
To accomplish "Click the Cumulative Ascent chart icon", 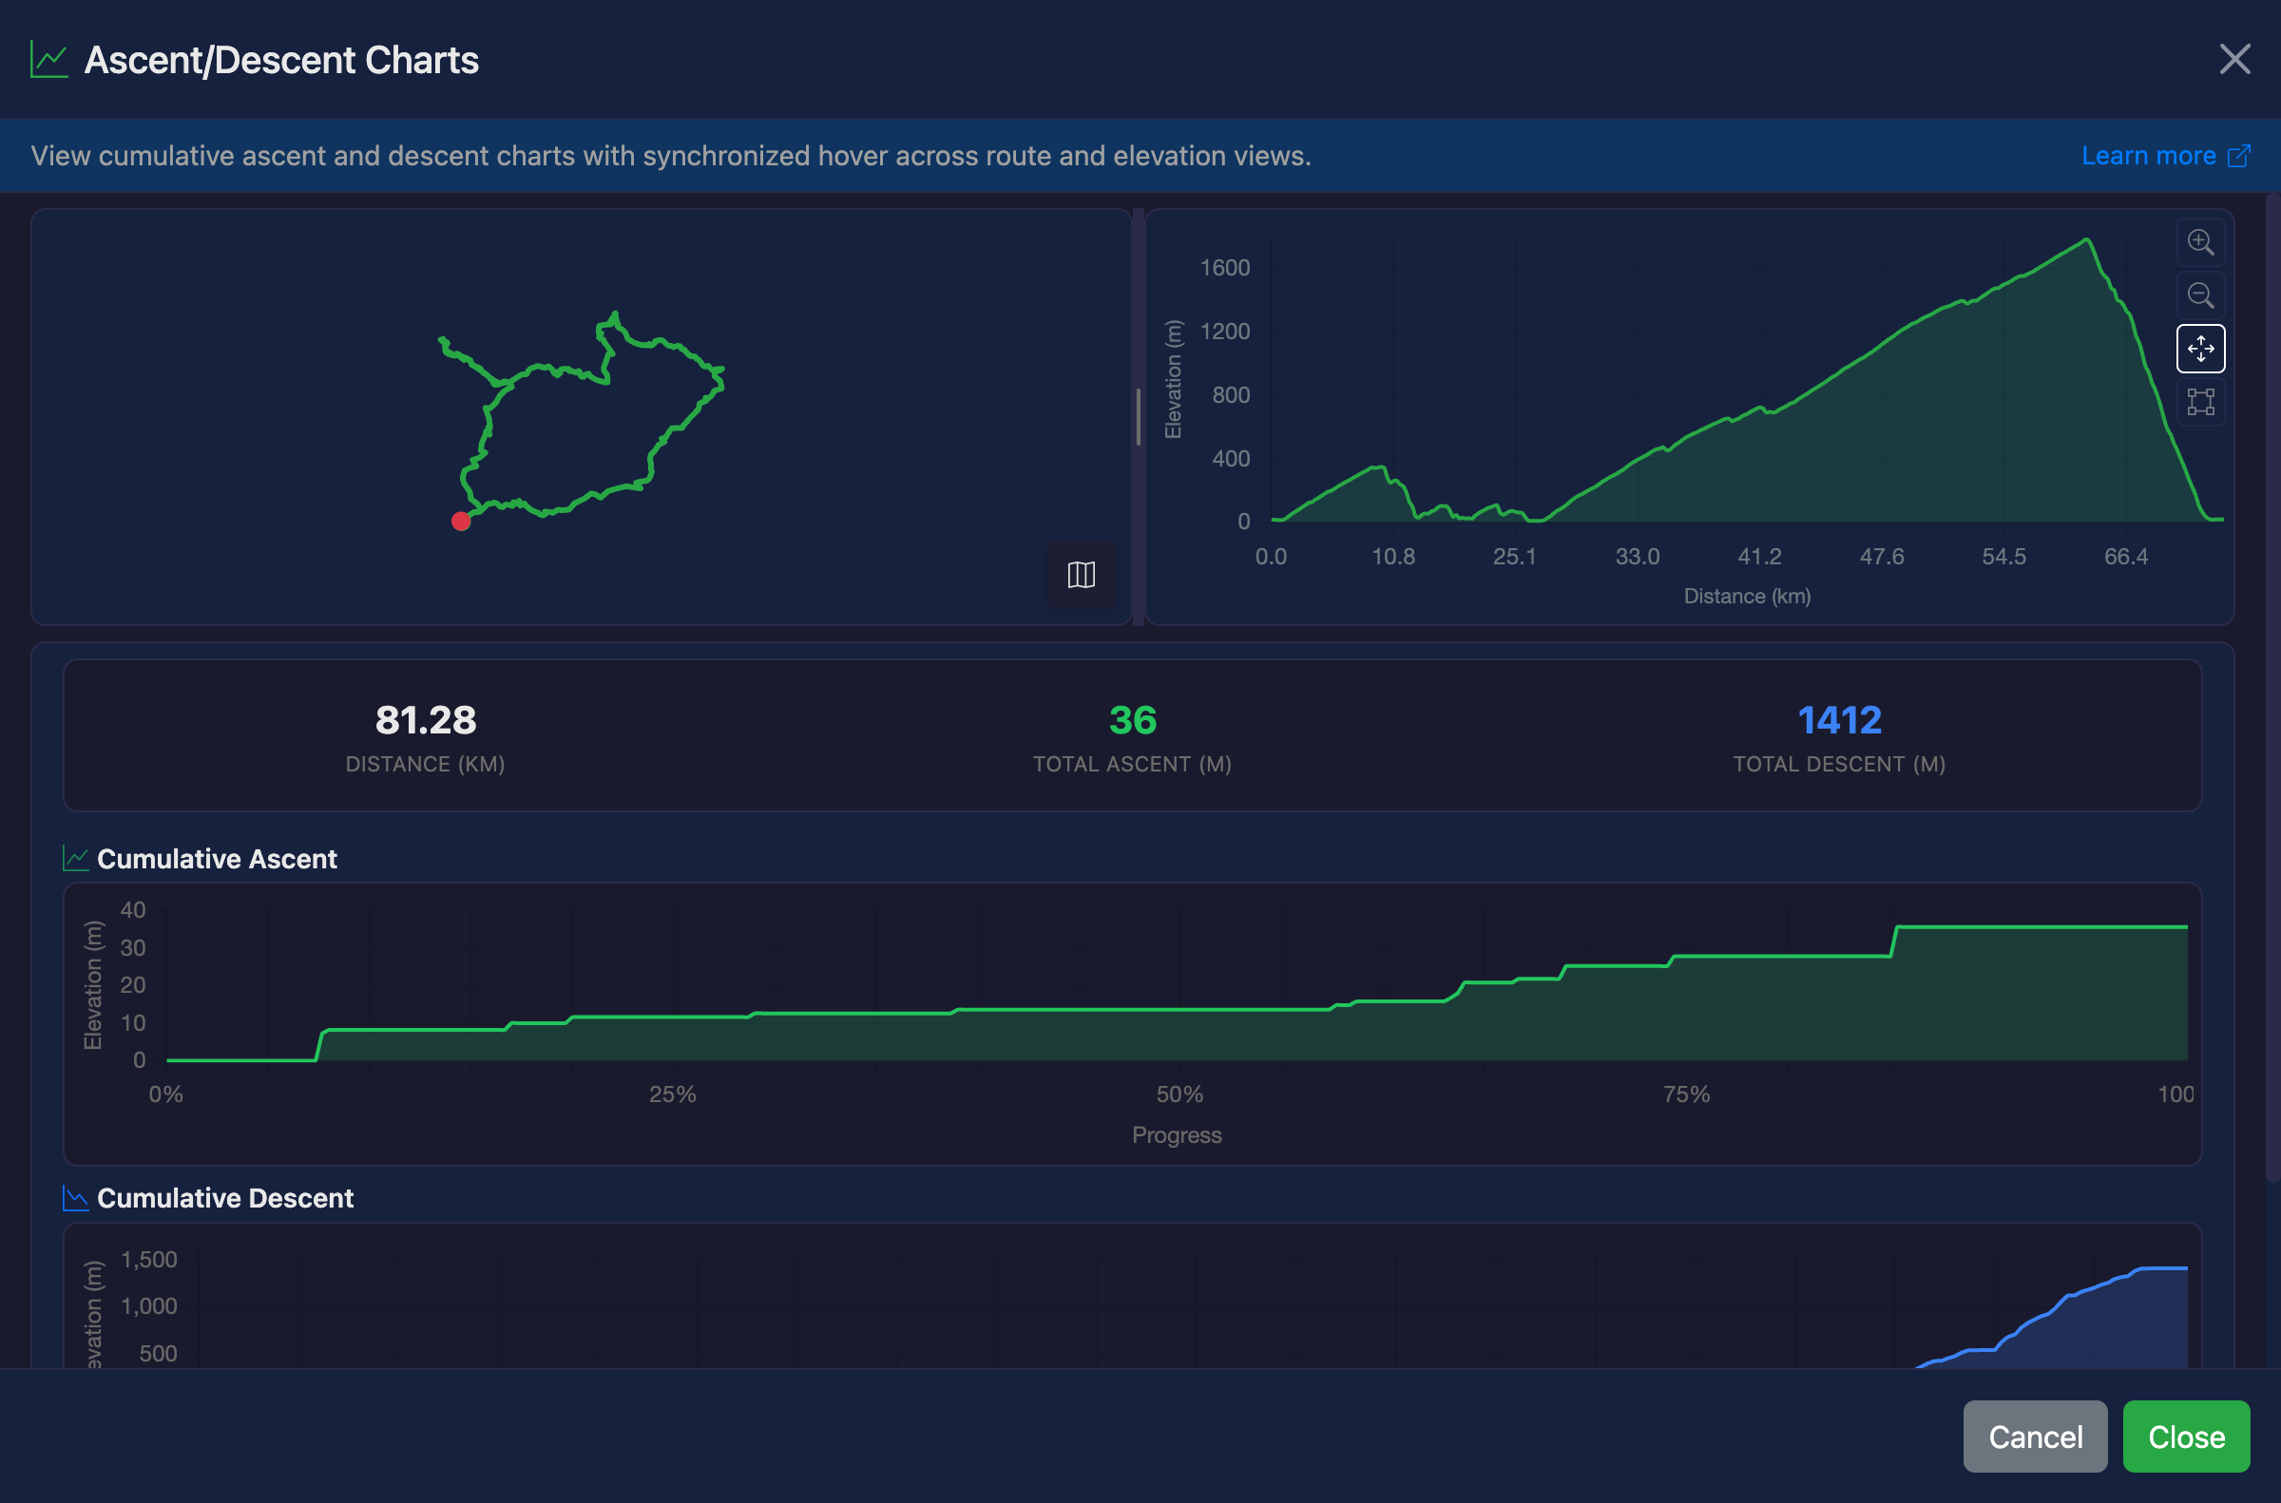I will pos(76,859).
